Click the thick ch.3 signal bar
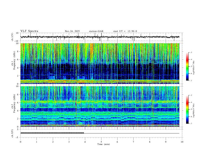 (x=52, y=133)
